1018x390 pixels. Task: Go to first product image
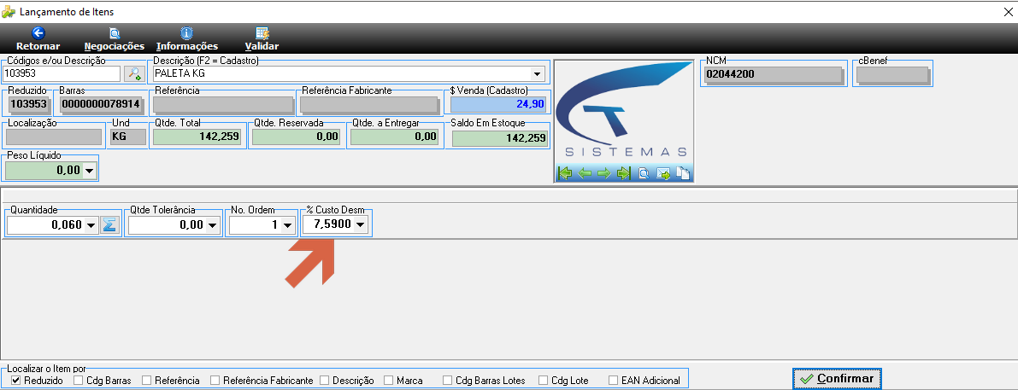point(565,173)
